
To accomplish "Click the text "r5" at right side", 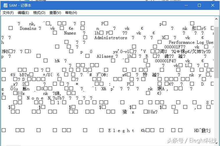I will (x=204, y=28).
